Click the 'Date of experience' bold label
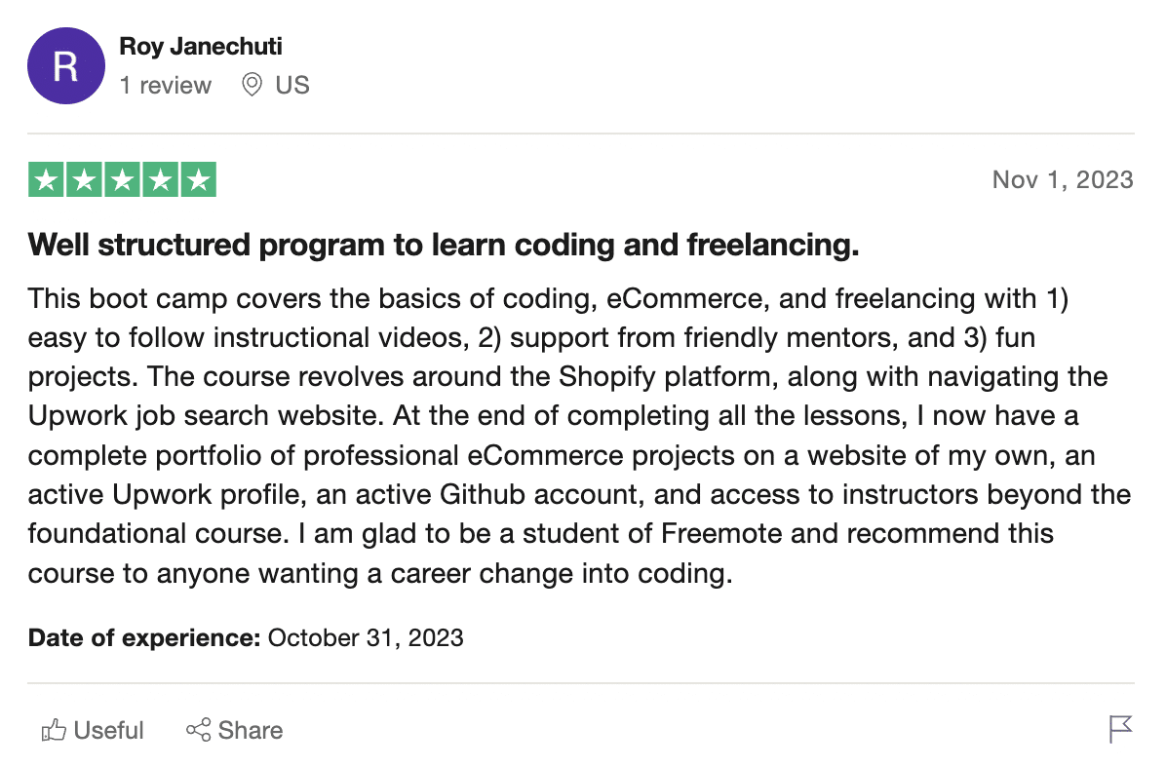This screenshot has height=766, width=1166. (144, 638)
